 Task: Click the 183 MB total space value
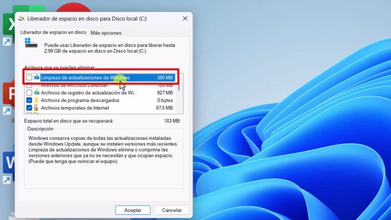[x=172, y=121]
